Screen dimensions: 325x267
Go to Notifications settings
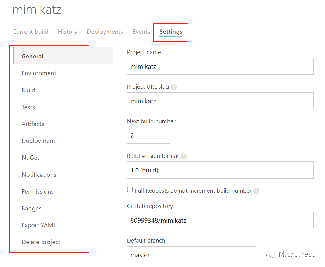[x=39, y=175]
